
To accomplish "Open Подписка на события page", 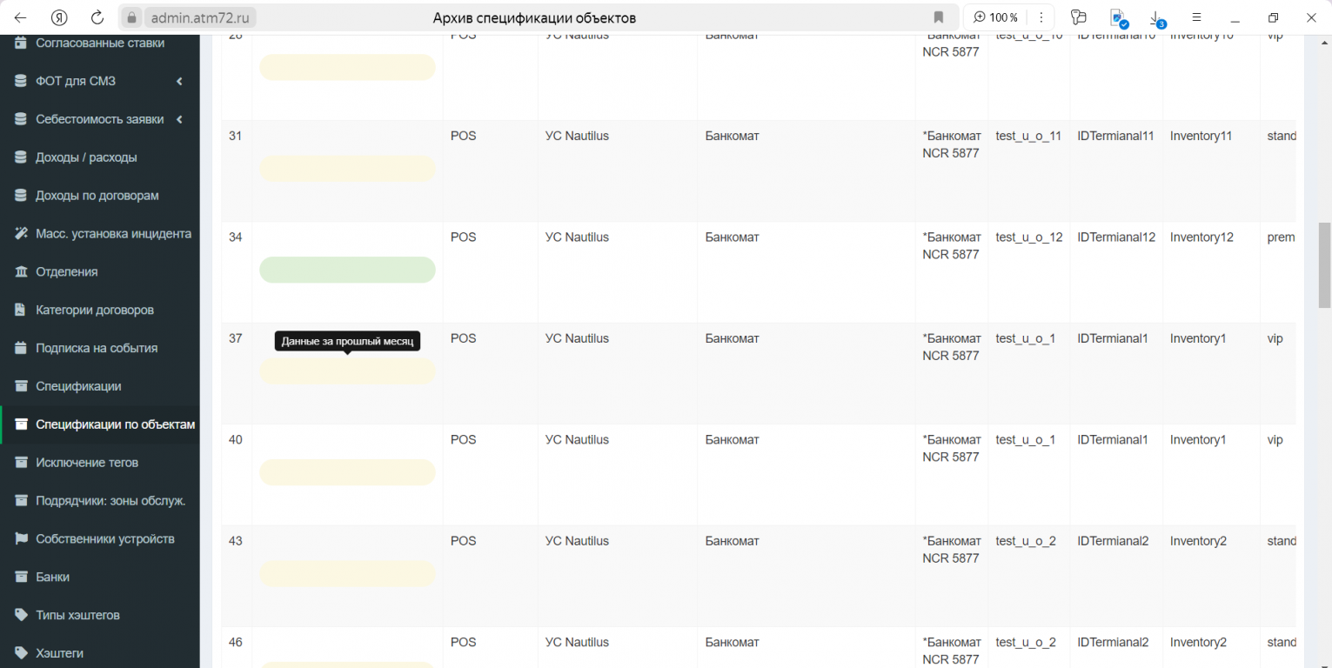I will pos(96,348).
